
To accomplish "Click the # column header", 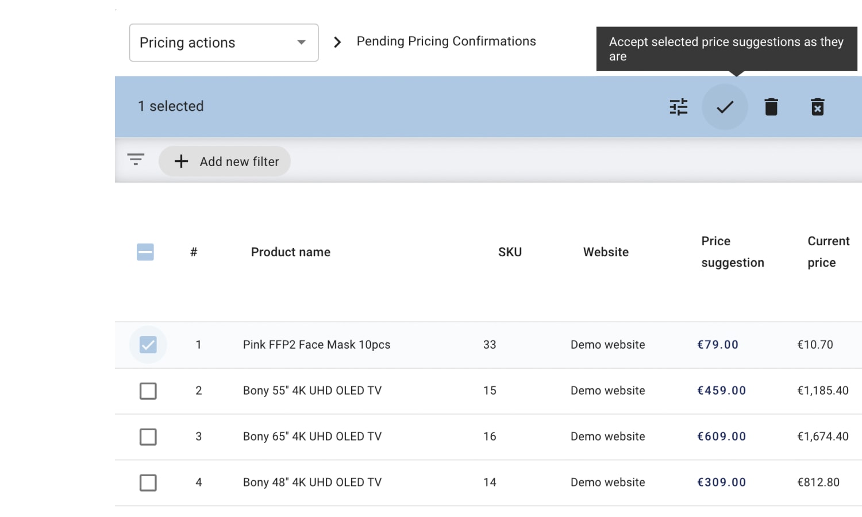I will (x=194, y=252).
